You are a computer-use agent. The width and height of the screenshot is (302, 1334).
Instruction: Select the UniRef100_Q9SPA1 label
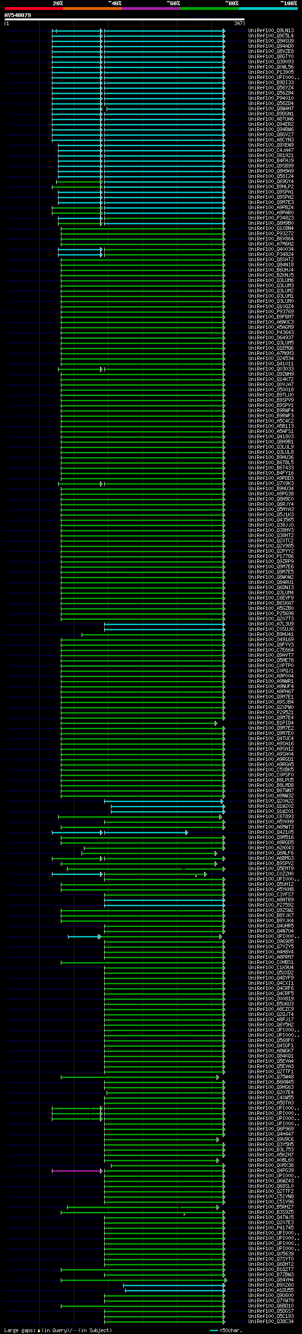(271, 192)
